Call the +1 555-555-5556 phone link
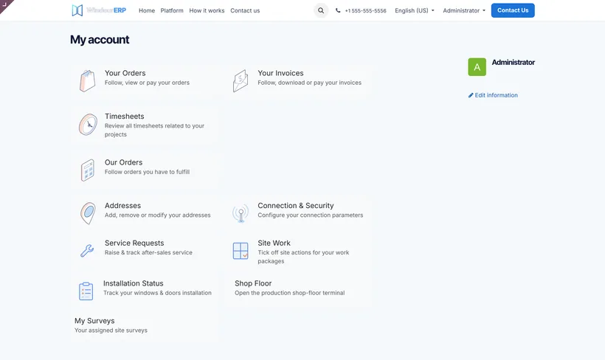This screenshot has height=360, width=605. (365, 11)
